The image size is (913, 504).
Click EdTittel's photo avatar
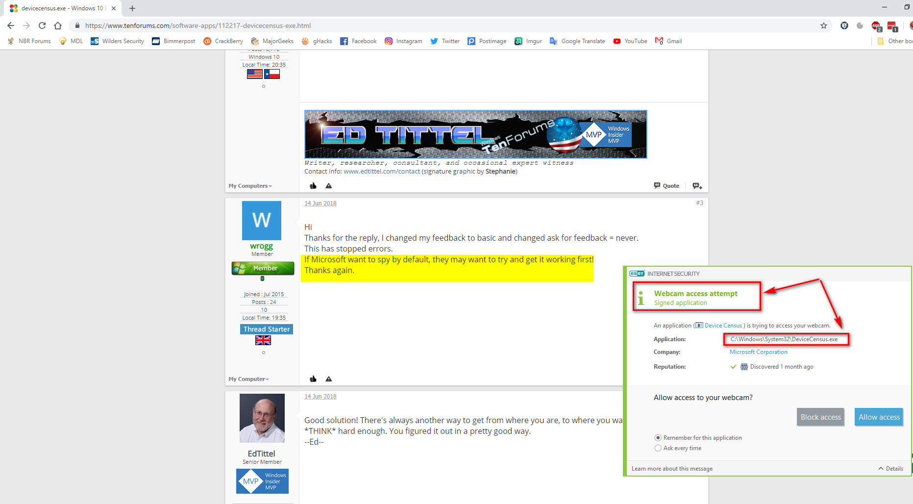[262, 418]
